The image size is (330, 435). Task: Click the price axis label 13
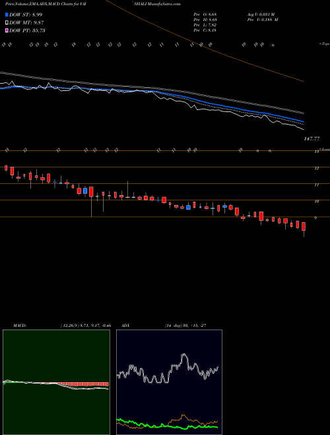pyautogui.click(x=316, y=152)
